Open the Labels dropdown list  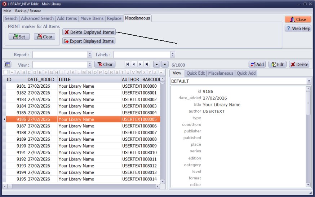[x=173, y=54]
